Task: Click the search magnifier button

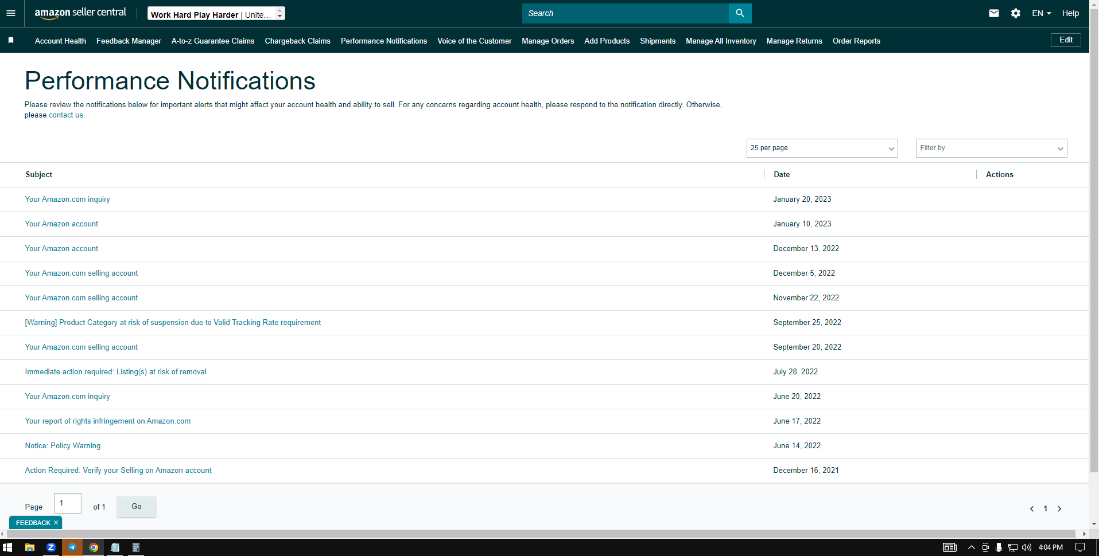Action: pyautogui.click(x=740, y=13)
